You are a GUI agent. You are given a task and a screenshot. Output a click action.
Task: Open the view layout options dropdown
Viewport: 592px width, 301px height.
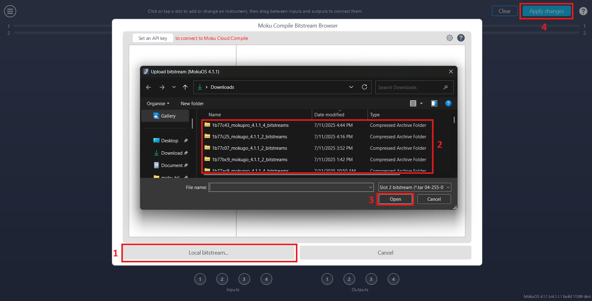pos(421,103)
